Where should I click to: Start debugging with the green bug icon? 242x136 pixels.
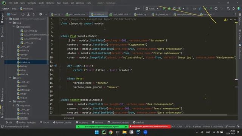point(169,9)
